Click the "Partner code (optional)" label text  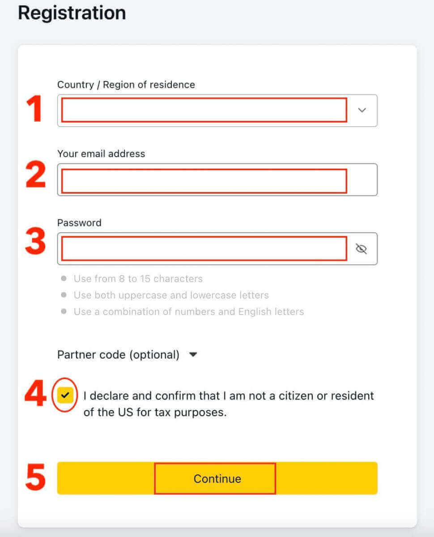(x=118, y=355)
